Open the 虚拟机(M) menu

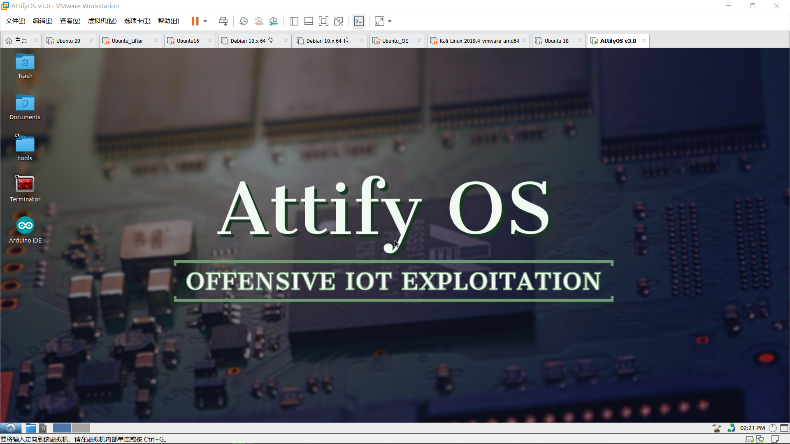coord(102,21)
